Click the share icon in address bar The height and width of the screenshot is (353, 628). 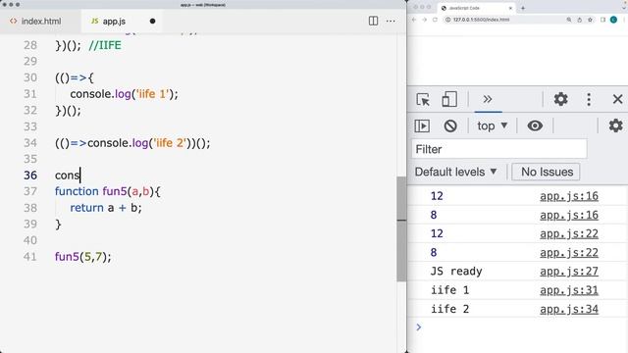pyautogui.click(x=579, y=20)
